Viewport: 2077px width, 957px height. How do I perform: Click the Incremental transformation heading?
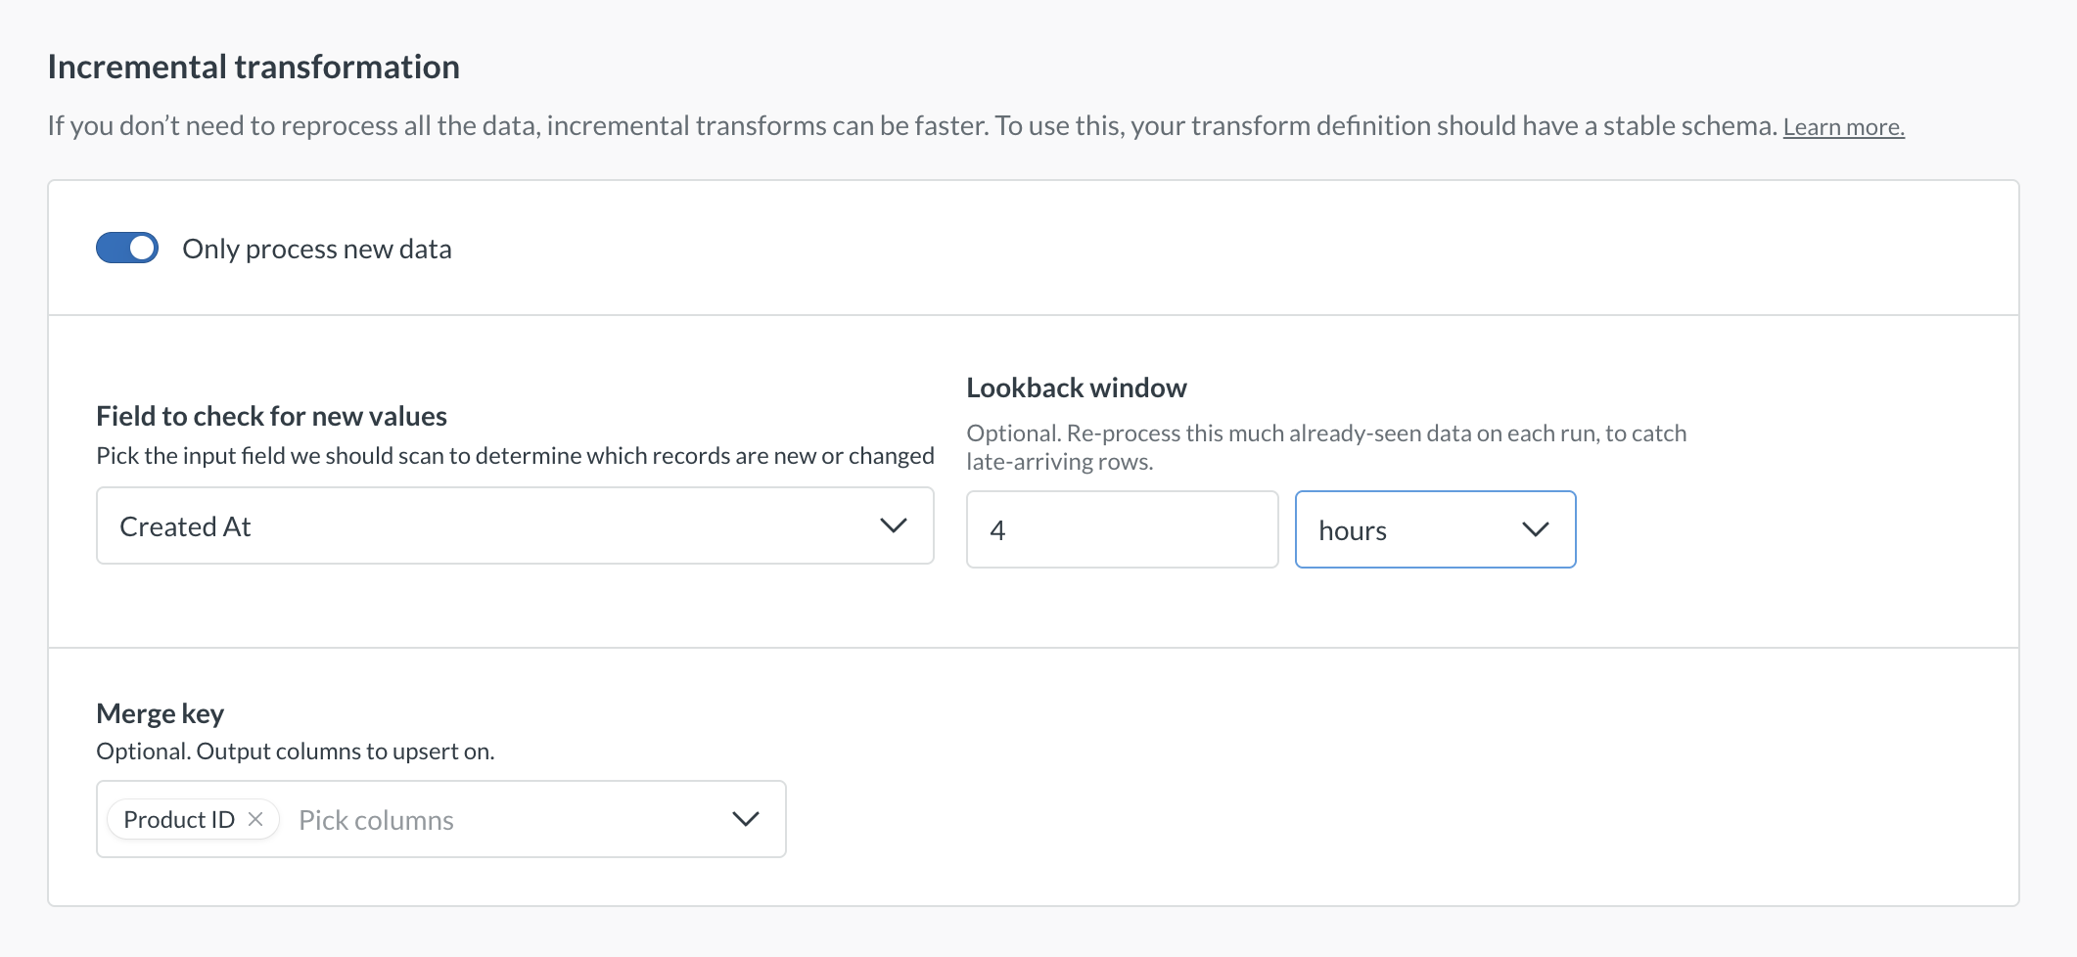[x=254, y=67]
